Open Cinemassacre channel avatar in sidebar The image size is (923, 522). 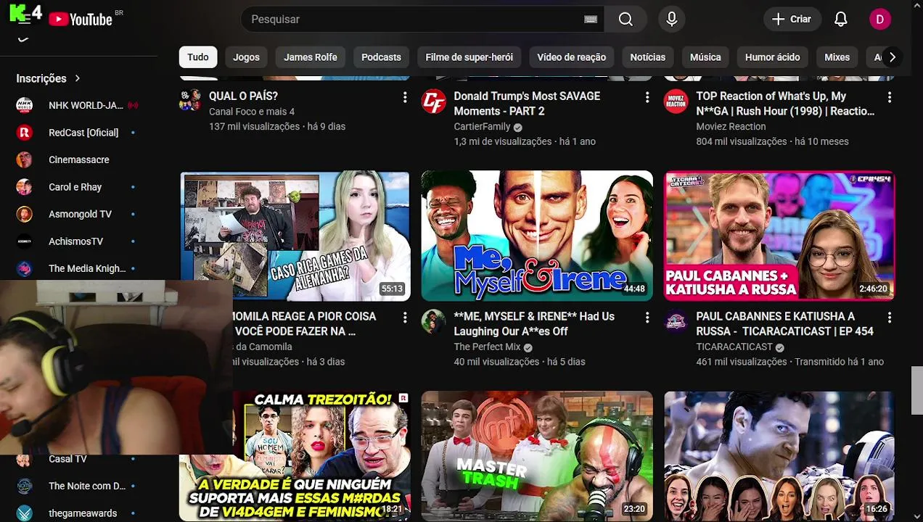click(x=25, y=159)
